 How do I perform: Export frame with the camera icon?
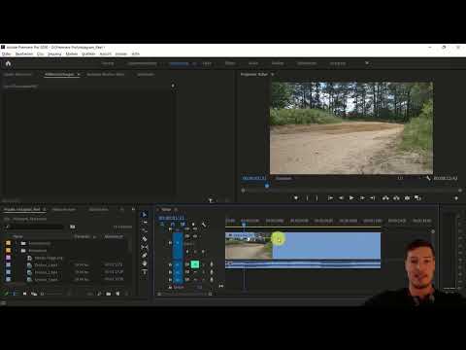407,197
